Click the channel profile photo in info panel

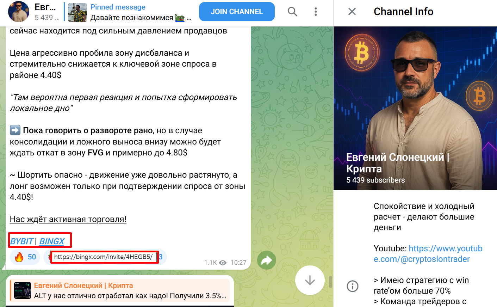coord(415,108)
